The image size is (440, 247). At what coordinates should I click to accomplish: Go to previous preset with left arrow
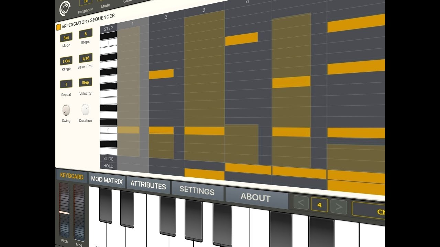pyautogui.click(x=301, y=203)
